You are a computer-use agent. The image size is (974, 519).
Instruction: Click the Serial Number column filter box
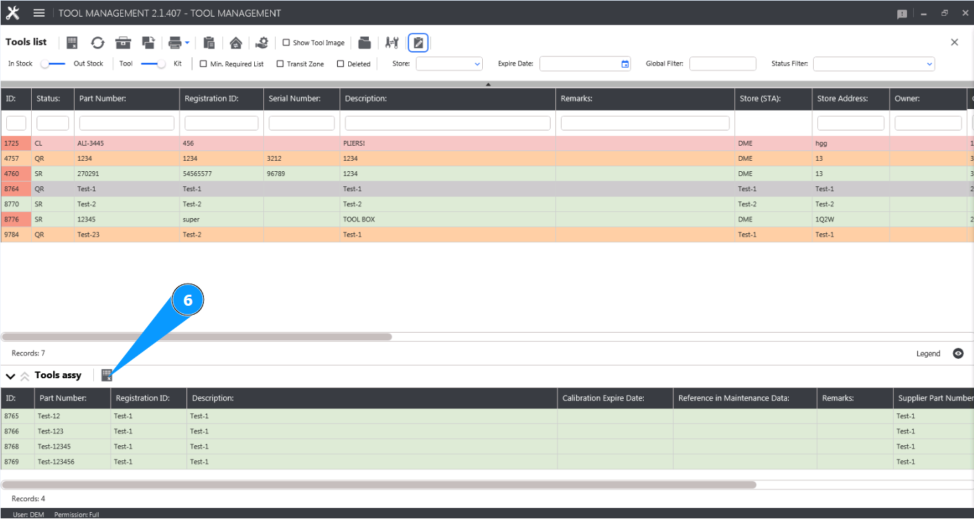point(302,123)
